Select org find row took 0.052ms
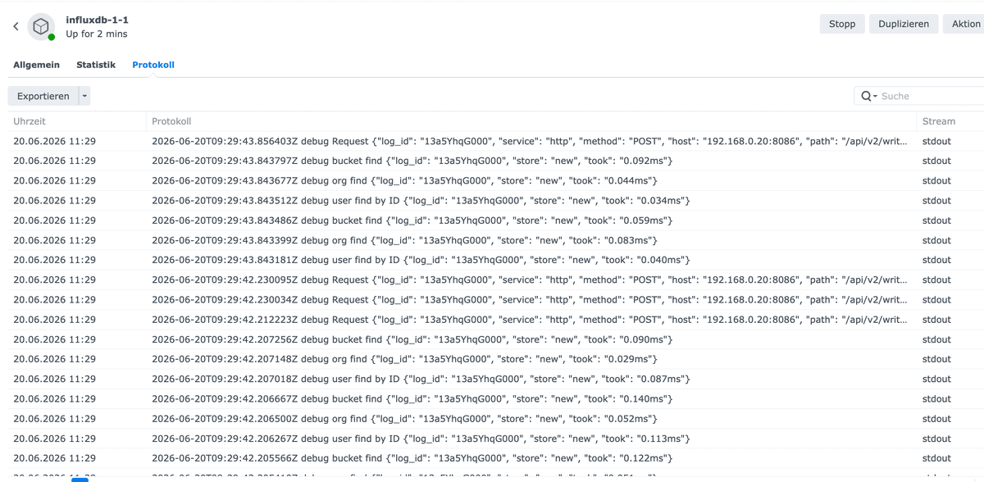Screen dimensions: 984x482 [x=495, y=419]
